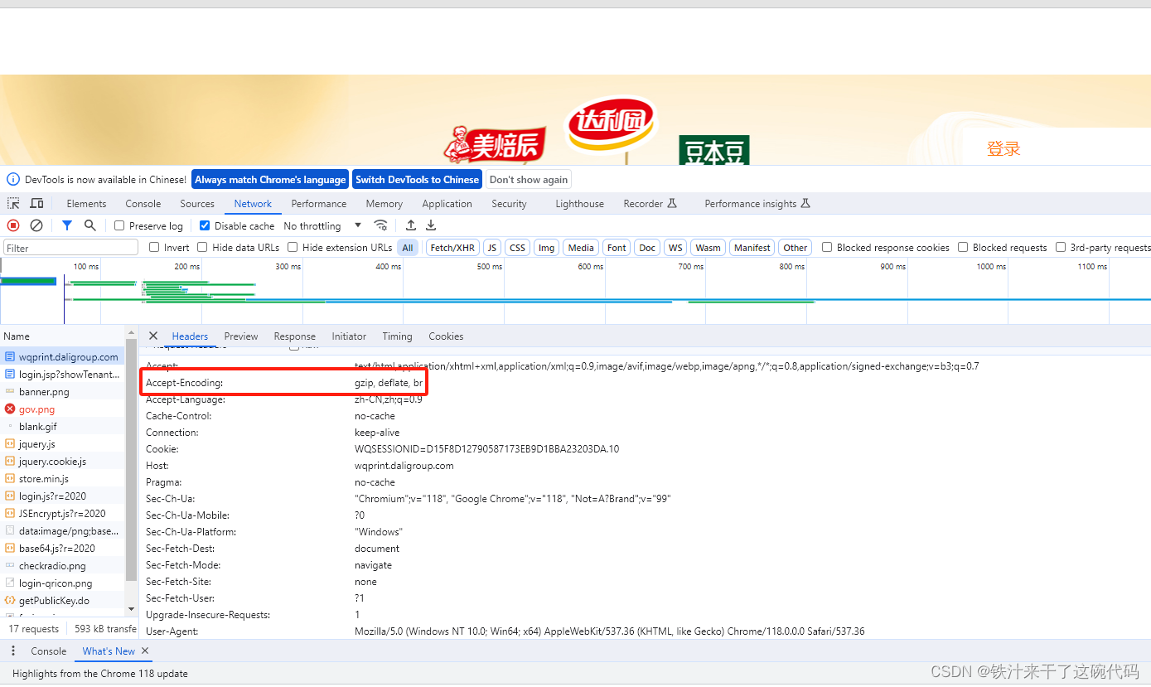Start recording the network log
The height and width of the screenshot is (687, 1151).
(12, 225)
